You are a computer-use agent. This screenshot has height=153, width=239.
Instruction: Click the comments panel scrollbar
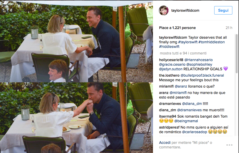(236, 53)
